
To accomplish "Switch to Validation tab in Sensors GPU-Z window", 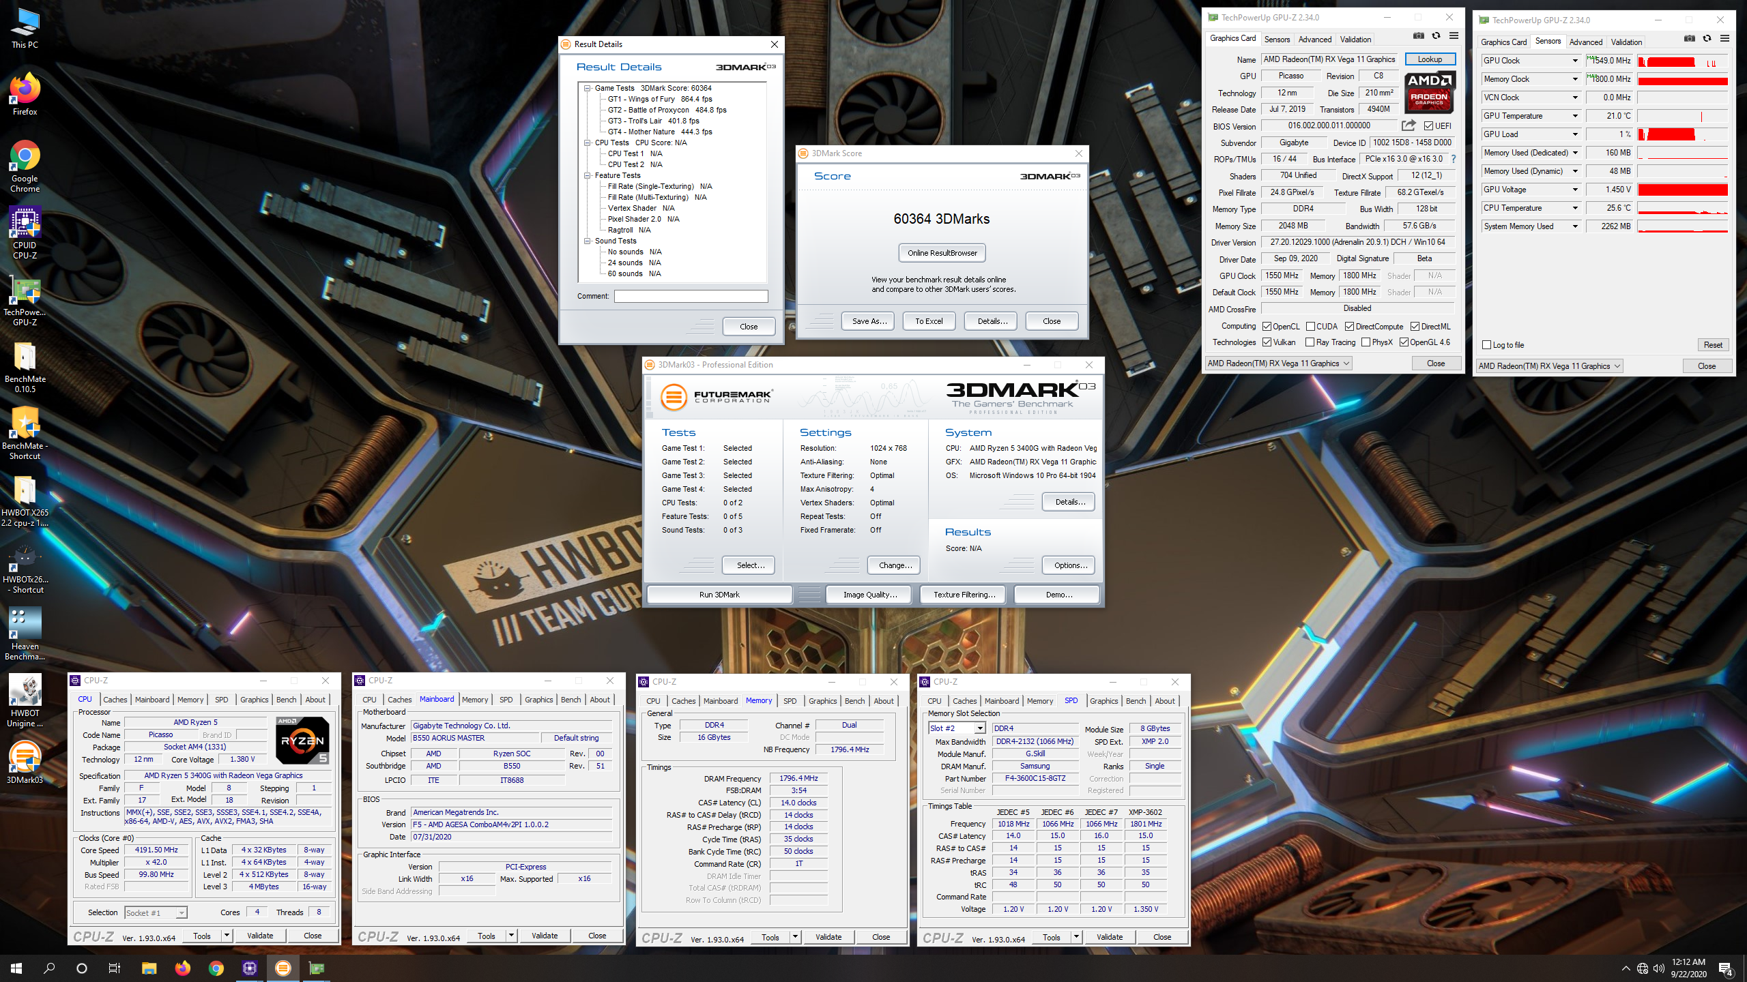I will 1626,42.
